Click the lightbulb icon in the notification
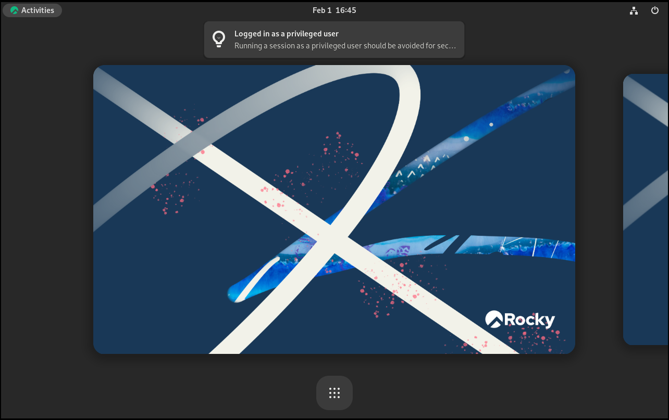Screen dimensions: 669x420 [219, 39]
